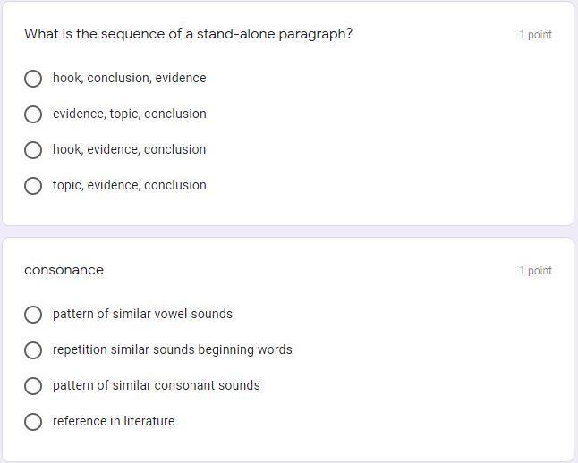Click the stand-alone paragraph question title
Screen dimensions: 578x463
[x=188, y=34]
